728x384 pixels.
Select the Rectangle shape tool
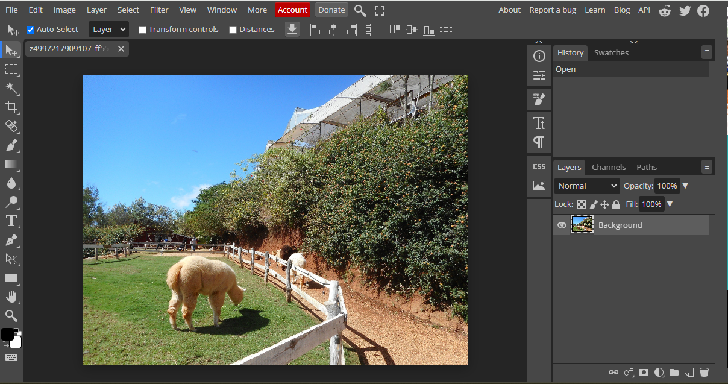[x=11, y=278]
